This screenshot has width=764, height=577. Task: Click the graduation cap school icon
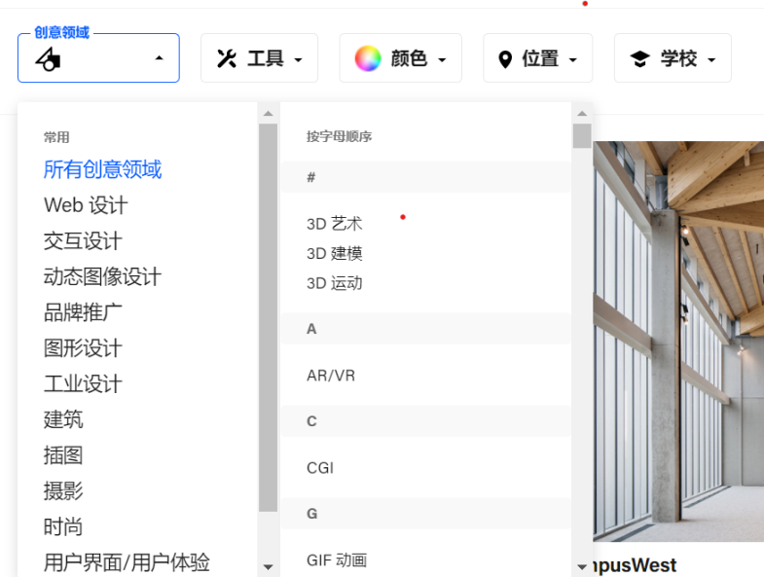tap(639, 59)
